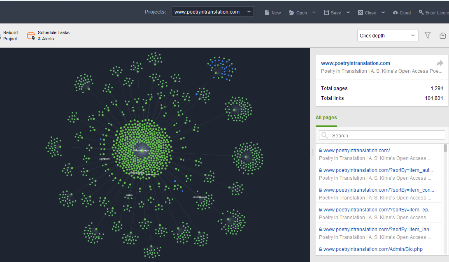Click the New project button
Image resolution: width=449 pixels, height=262 pixels.
pyautogui.click(x=272, y=13)
